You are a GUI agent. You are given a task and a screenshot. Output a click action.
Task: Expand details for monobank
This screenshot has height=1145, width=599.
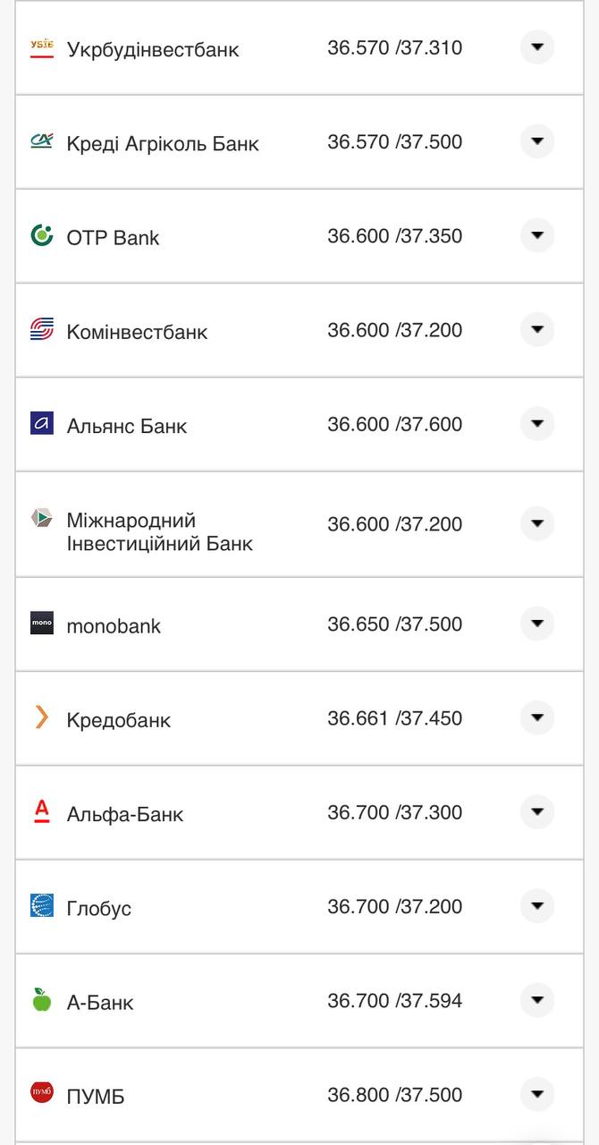(x=536, y=623)
